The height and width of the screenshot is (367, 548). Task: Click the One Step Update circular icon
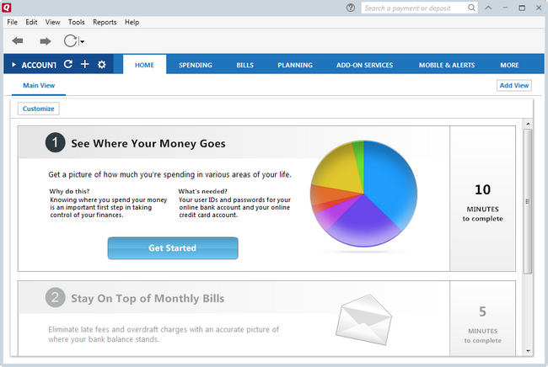(70, 40)
